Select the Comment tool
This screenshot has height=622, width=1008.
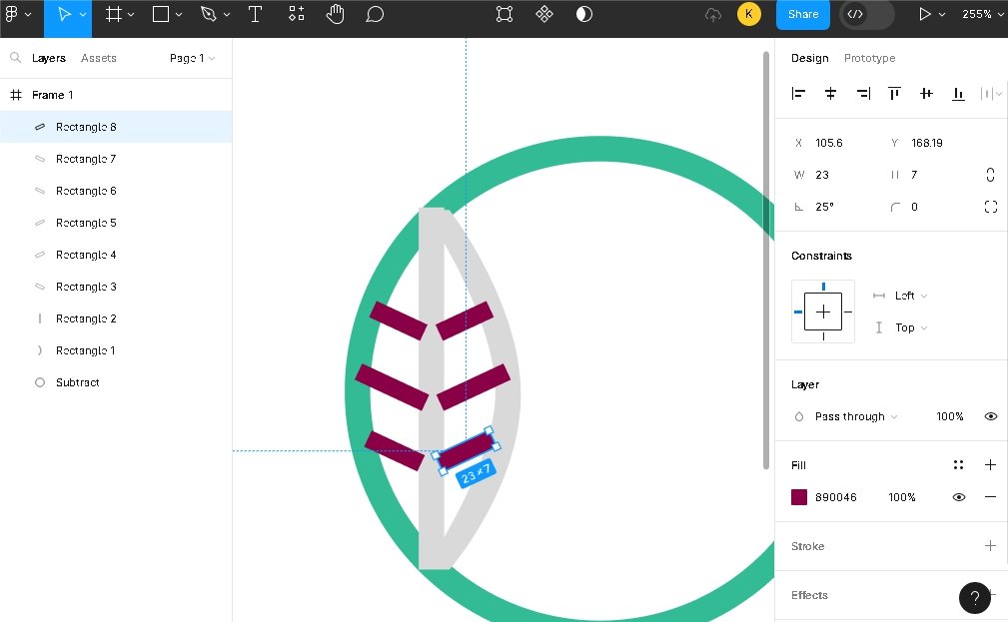tap(375, 14)
